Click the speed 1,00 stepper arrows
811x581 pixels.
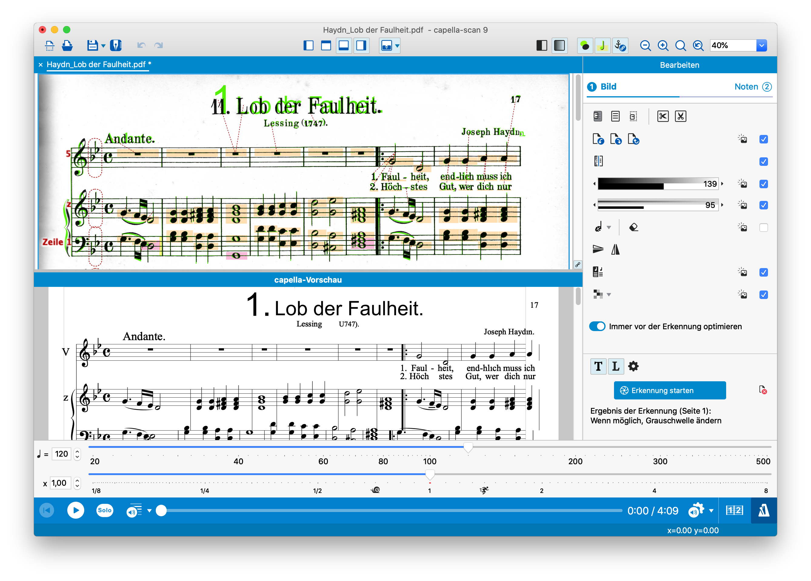(x=77, y=483)
